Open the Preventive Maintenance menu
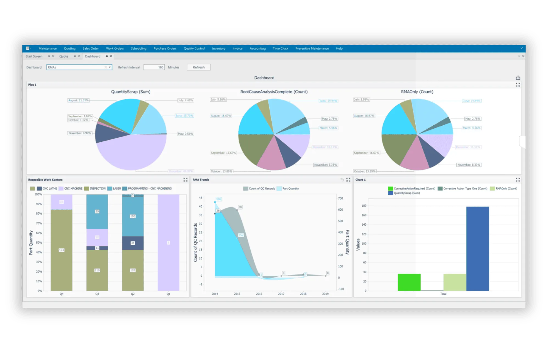 tap(312, 49)
